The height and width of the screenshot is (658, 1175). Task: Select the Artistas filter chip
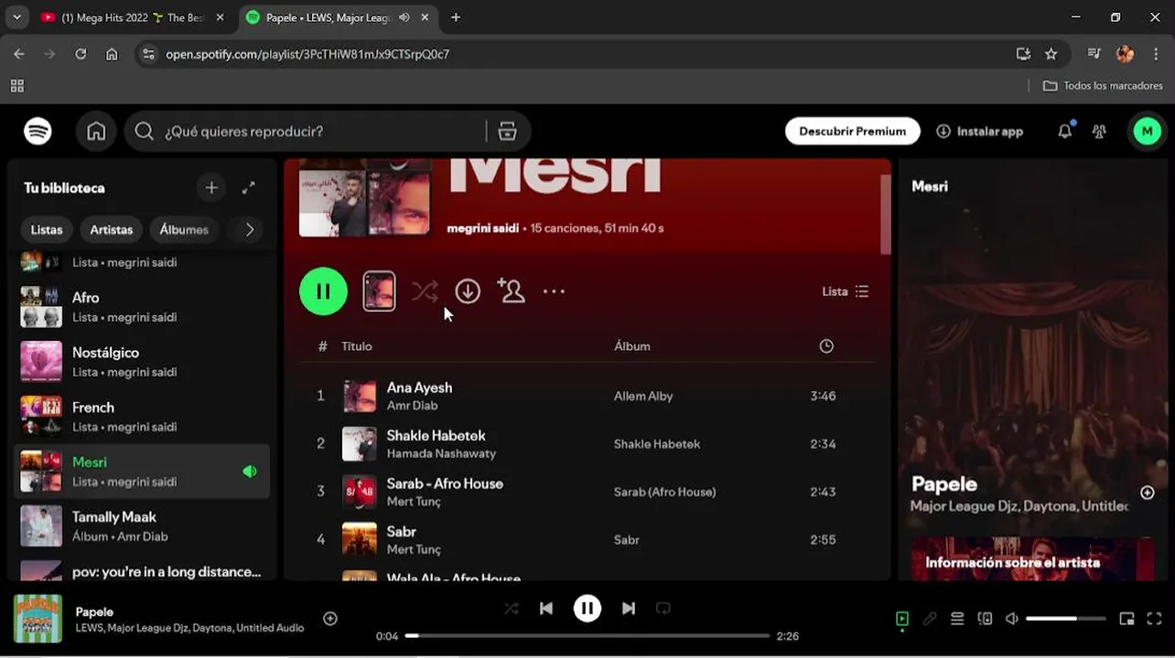(x=112, y=229)
